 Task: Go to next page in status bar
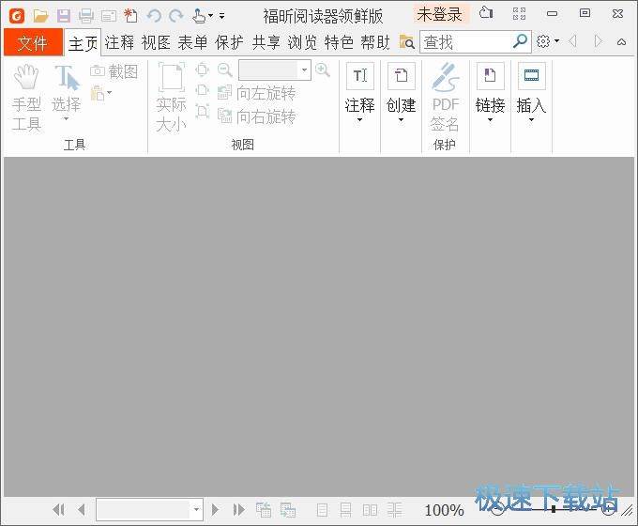point(216,510)
